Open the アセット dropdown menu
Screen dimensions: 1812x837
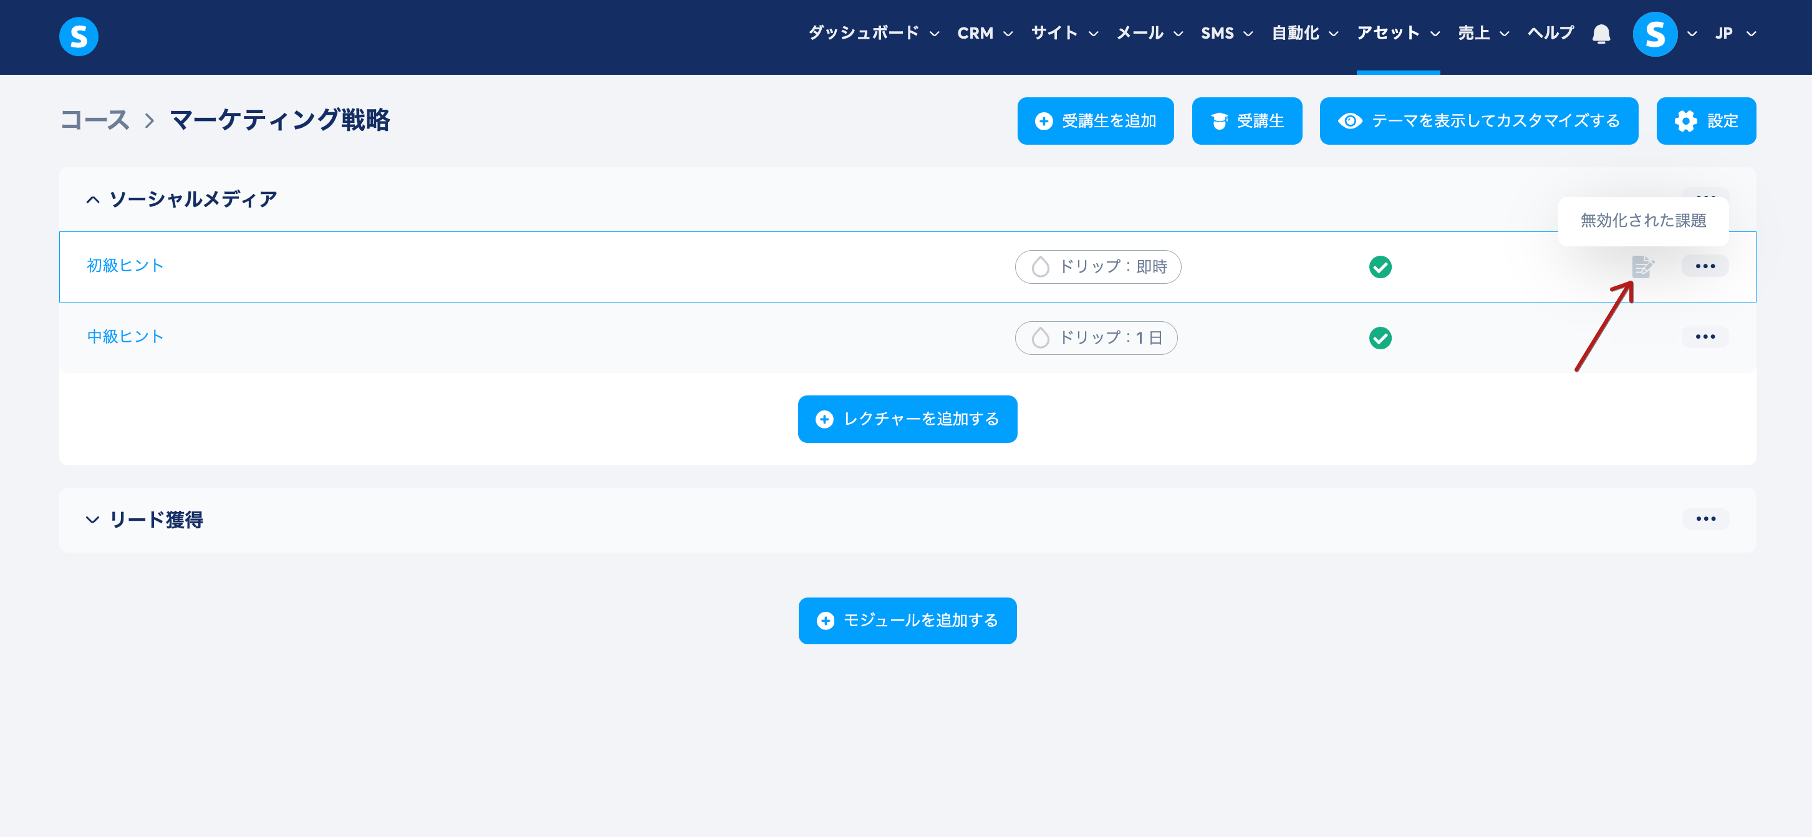[x=1399, y=33]
